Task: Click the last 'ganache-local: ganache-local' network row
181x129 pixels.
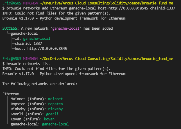Action: [x=40, y=124]
